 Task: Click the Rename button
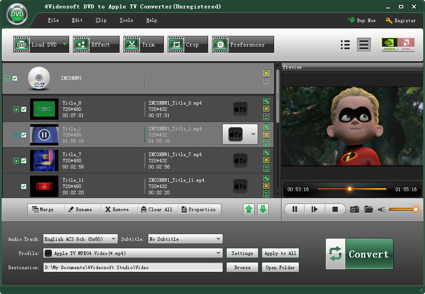point(83,209)
